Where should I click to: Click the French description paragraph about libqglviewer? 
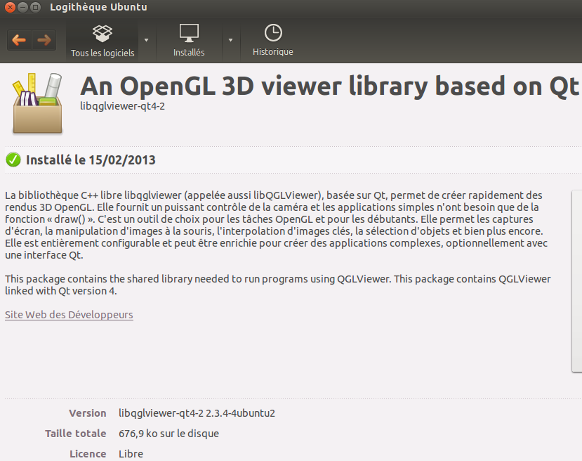(x=277, y=225)
